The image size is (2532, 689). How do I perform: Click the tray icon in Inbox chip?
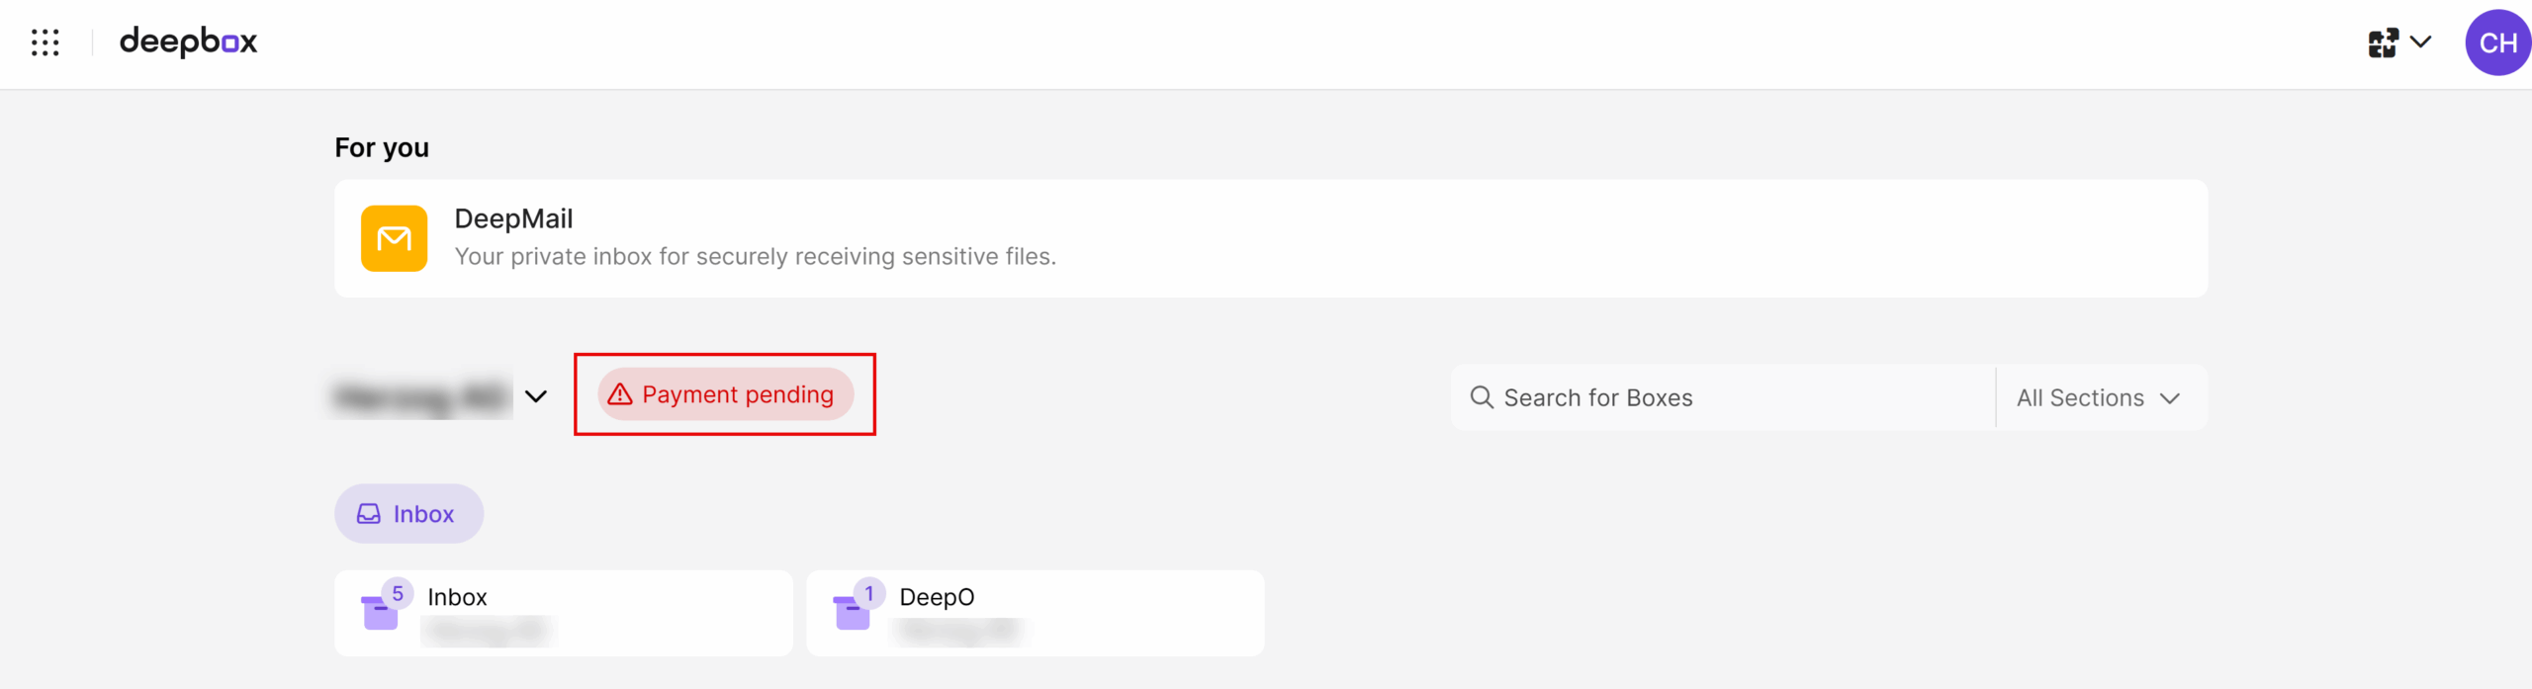tap(369, 514)
